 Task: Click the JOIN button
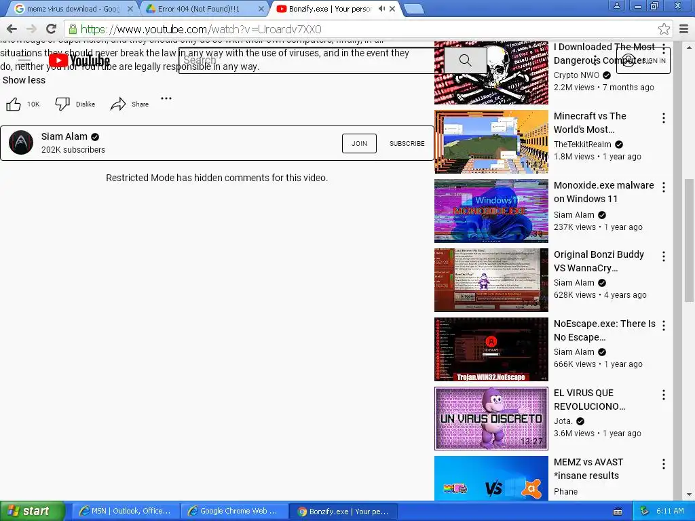360,144
